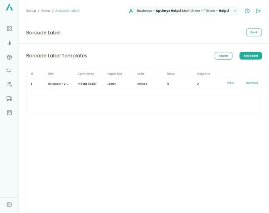
Task: Open the settings gear icon
Action: pos(9,204)
